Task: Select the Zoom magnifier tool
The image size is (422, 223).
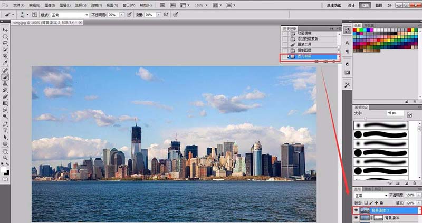Action: tap(5, 157)
